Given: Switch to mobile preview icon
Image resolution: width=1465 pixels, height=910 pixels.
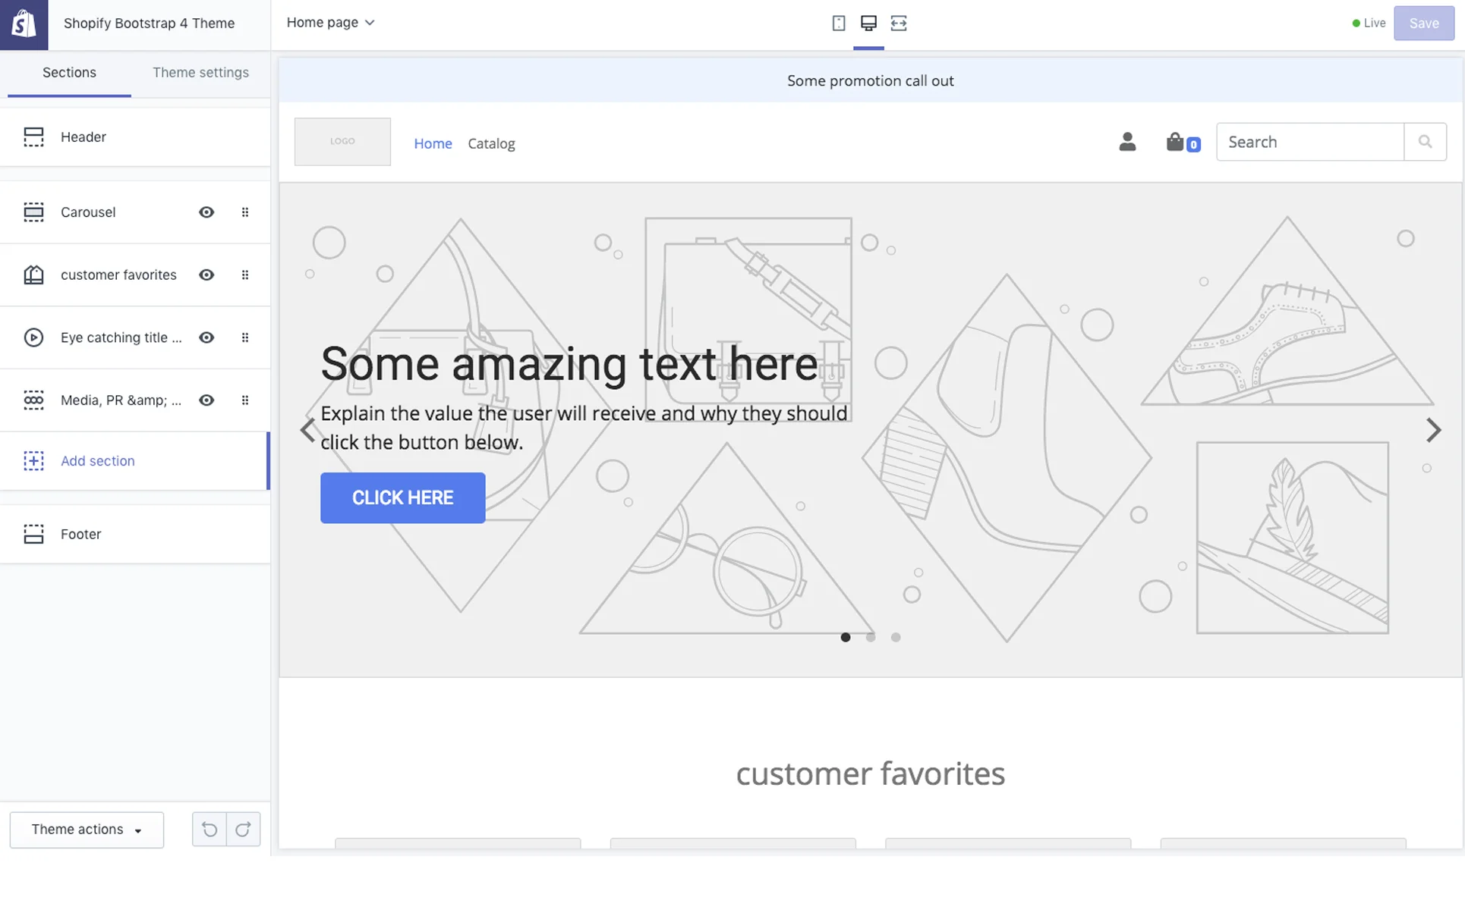Looking at the screenshot, I should point(838,23).
